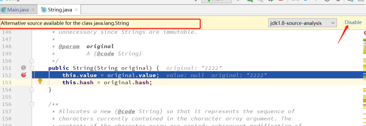
Task: Click the 'this.value = original.value;' statement
Action: click(111, 75)
